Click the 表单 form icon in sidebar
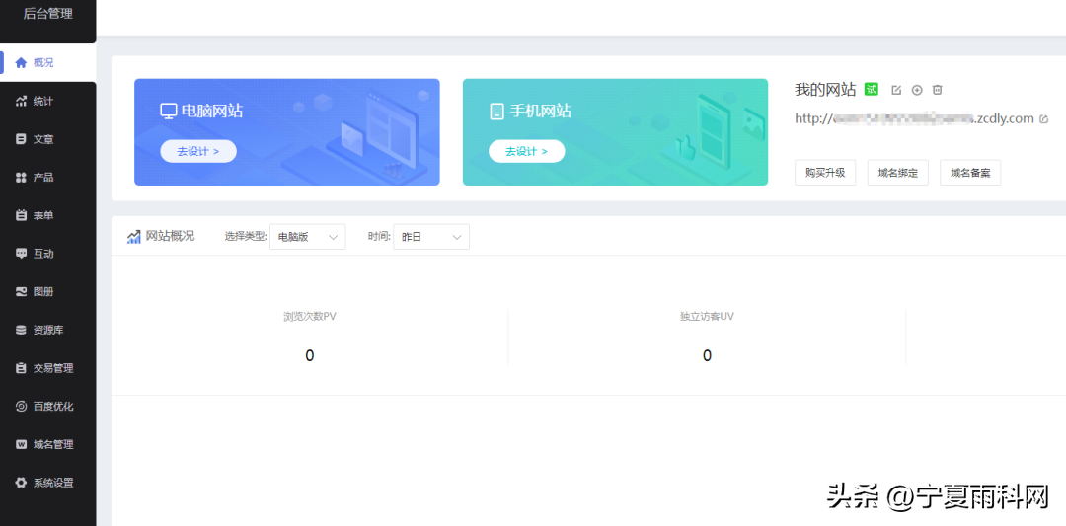The width and height of the screenshot is (1066, 526). click(x=21, y=215)
